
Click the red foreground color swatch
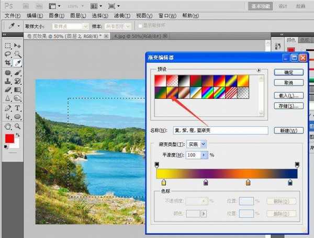pos(9,139)
